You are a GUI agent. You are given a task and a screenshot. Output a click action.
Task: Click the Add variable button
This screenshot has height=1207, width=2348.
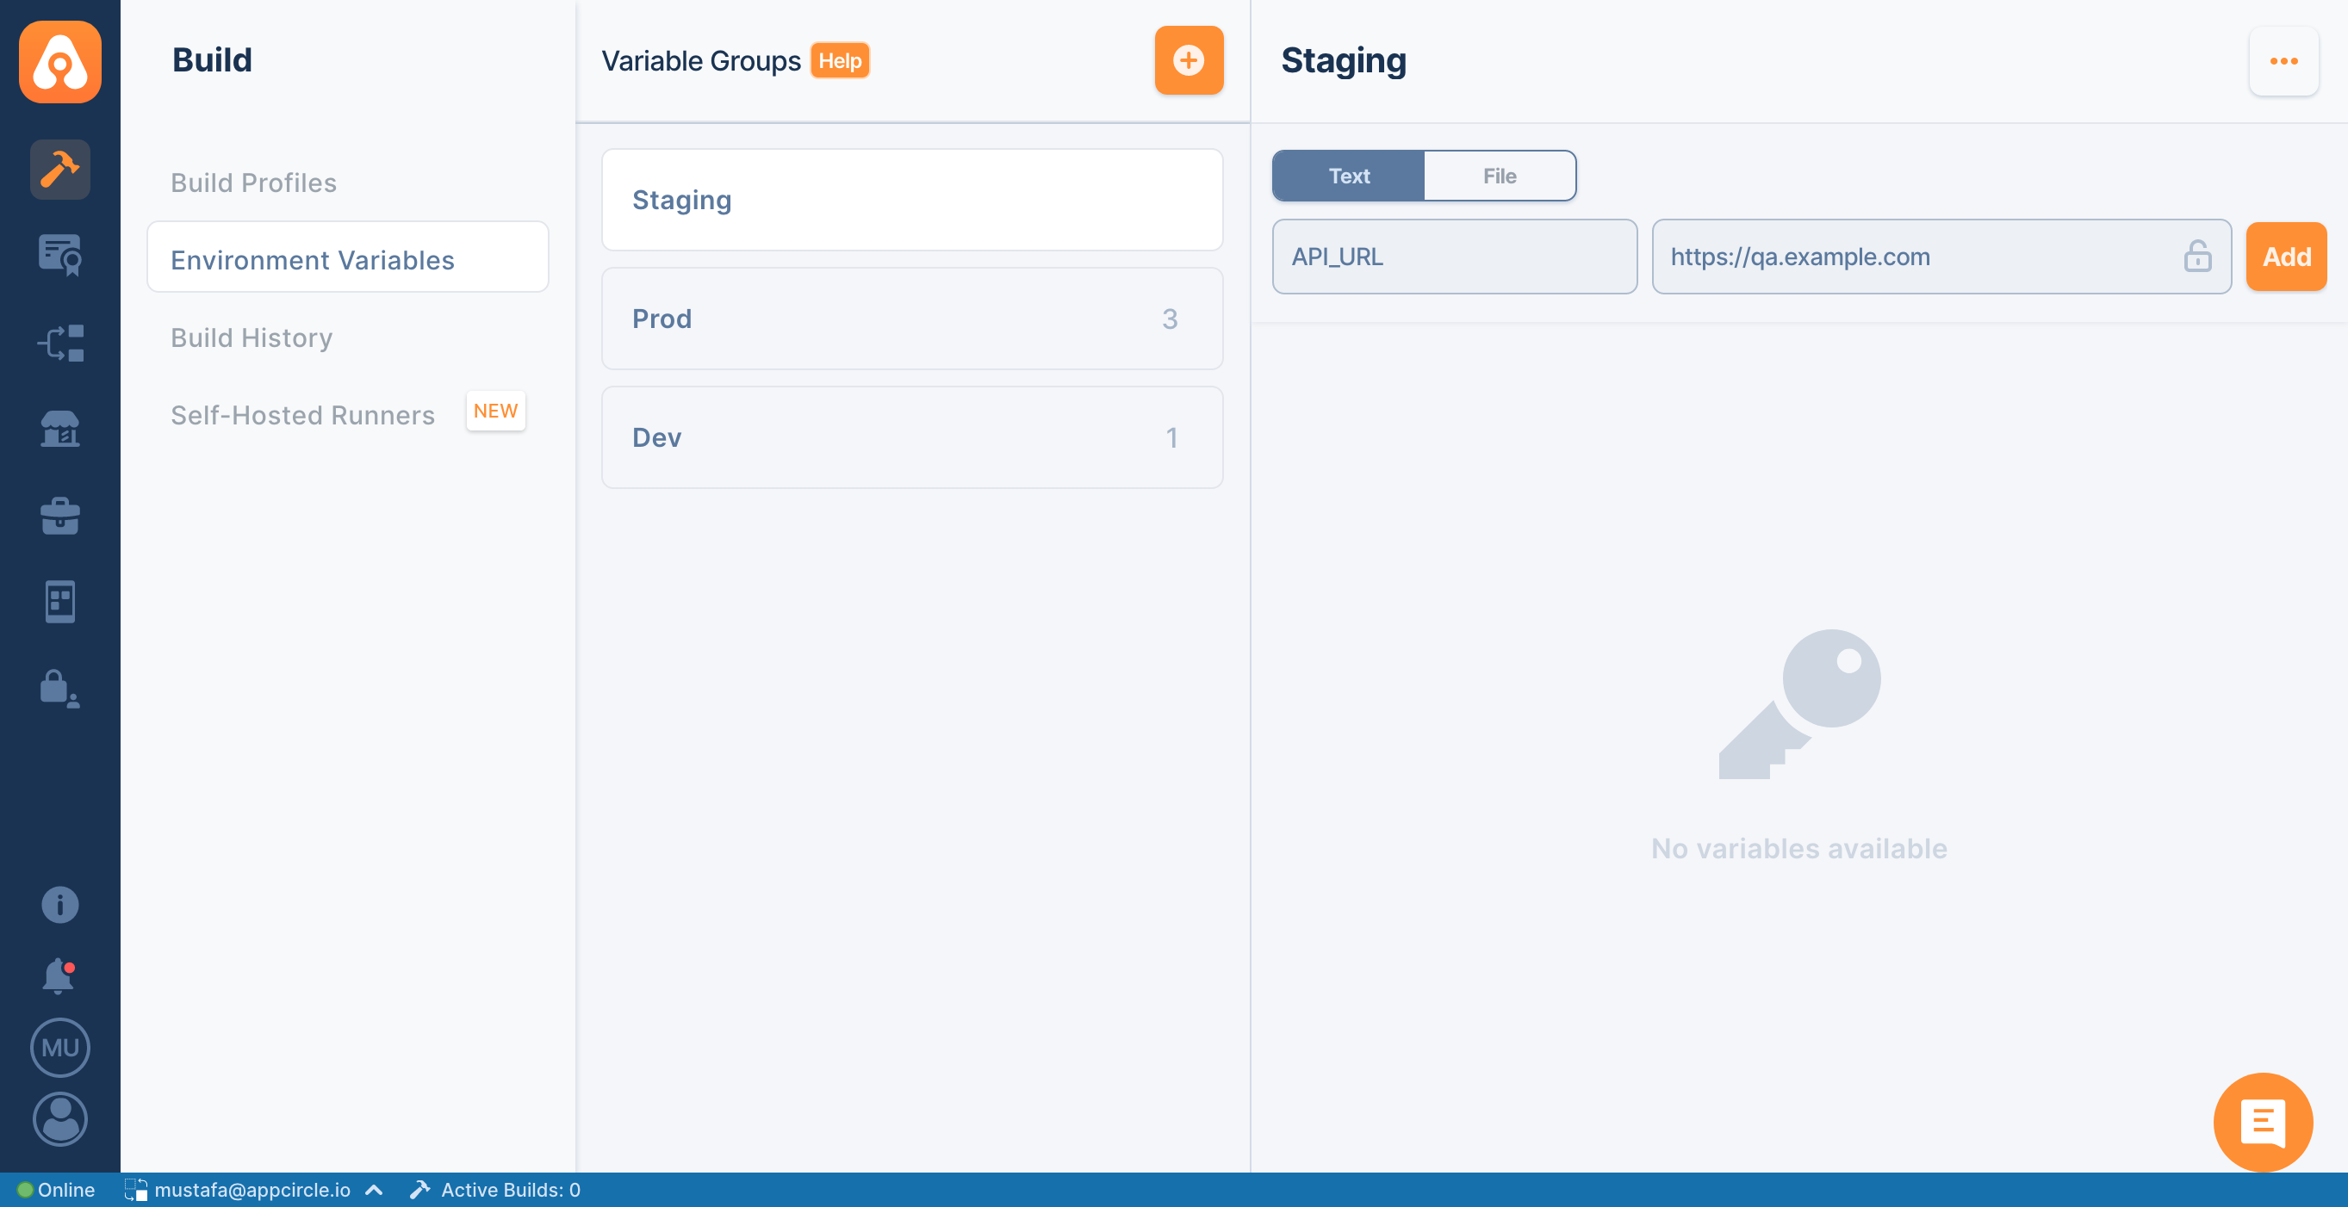click(x=2286, y=256)
